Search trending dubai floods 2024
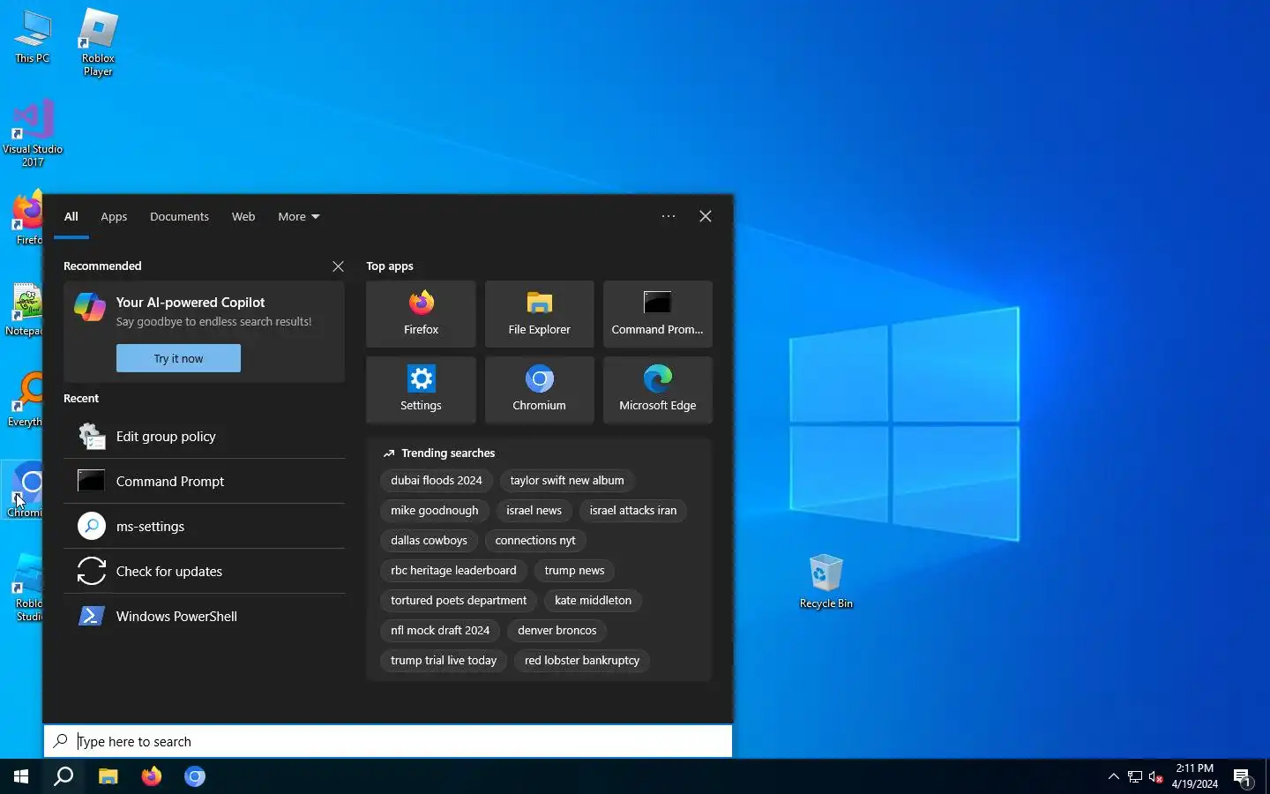The image size is (1270, 794). click(437, 481)
